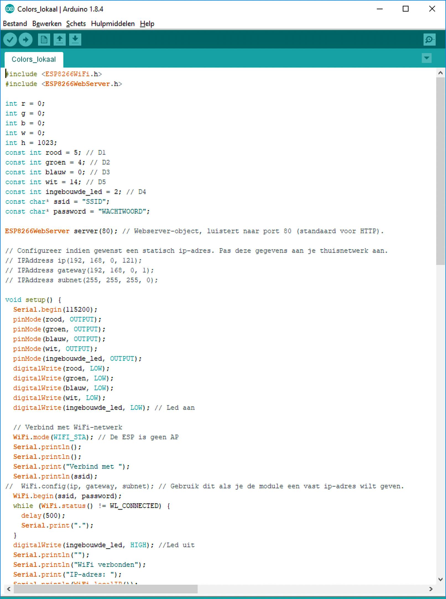Screen dimensions: 446x599
Task: Click the line 'int r = 0;'
Action: coord(25,104)
